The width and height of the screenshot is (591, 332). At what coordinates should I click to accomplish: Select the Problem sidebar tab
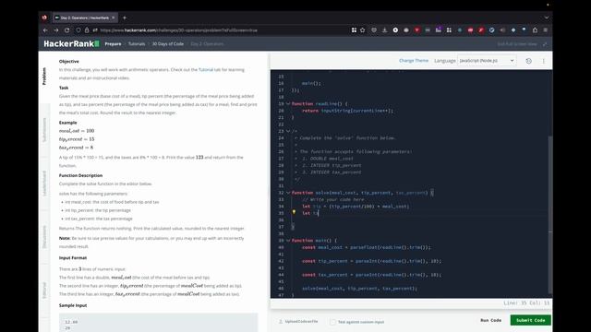(x=44, y=76)
